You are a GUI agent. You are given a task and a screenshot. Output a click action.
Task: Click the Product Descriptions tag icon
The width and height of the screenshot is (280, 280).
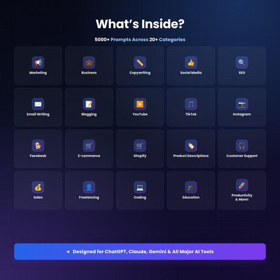[x=191, y=146]
